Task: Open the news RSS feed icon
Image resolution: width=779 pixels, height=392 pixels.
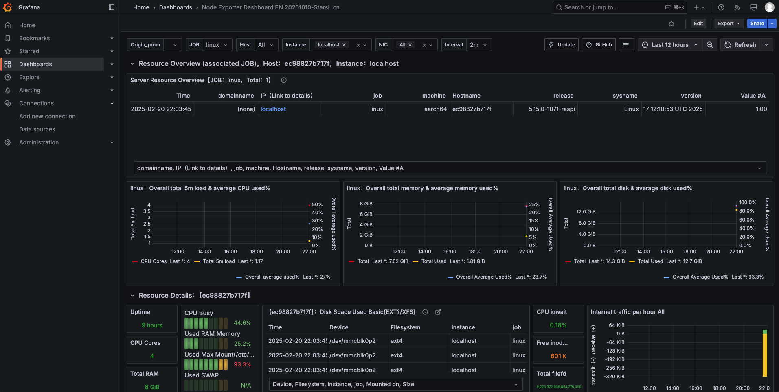Action: point(737,7)
